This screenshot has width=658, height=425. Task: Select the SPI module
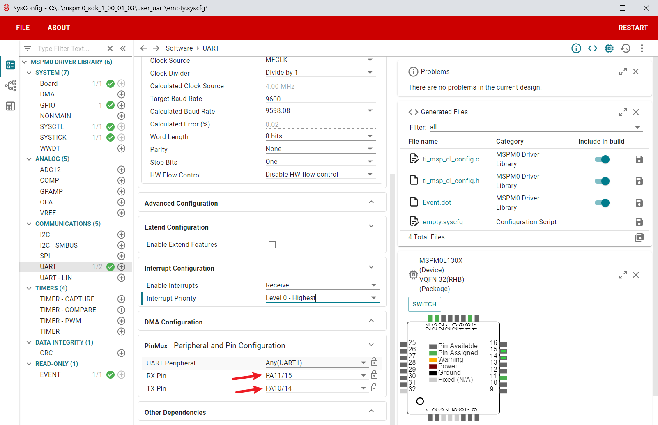(45, 256)
